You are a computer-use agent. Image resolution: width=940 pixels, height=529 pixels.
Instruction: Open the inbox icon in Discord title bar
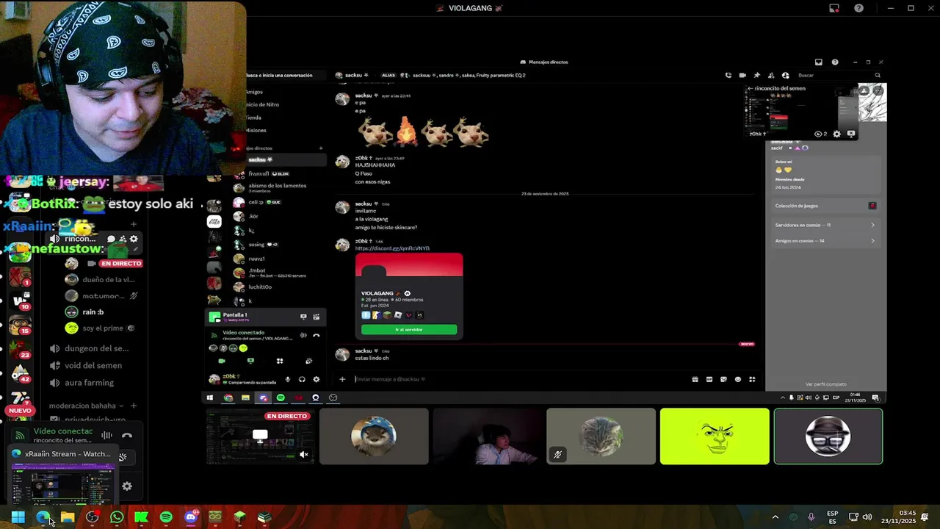click(818, 62)
